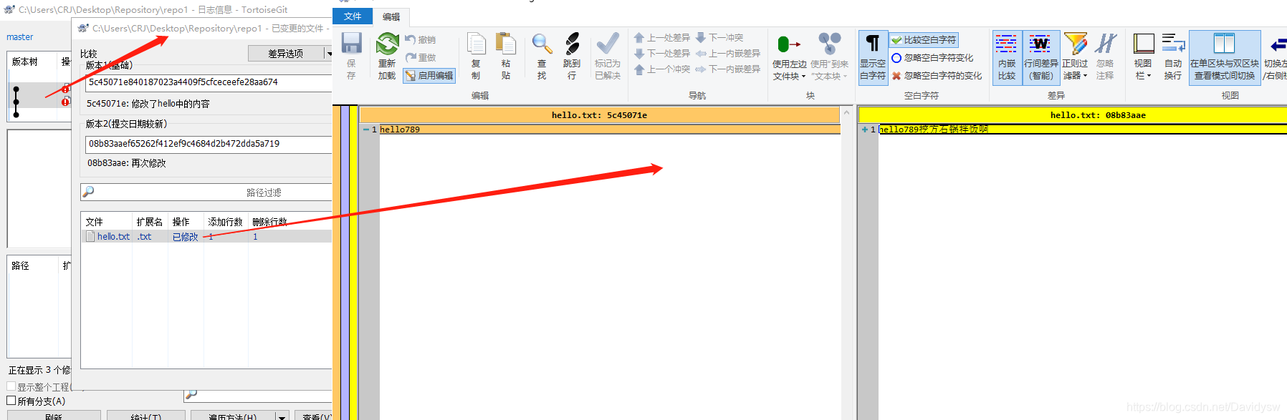Click the left pane scrollbar up arrow
This screenshot has width=1287, height=420.
pos(847,112)
